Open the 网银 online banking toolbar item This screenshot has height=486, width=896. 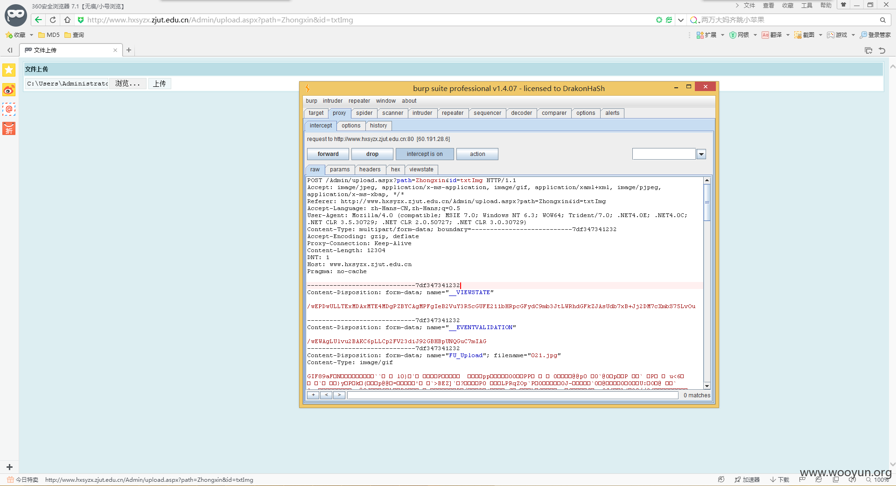[x=739, y=35]
